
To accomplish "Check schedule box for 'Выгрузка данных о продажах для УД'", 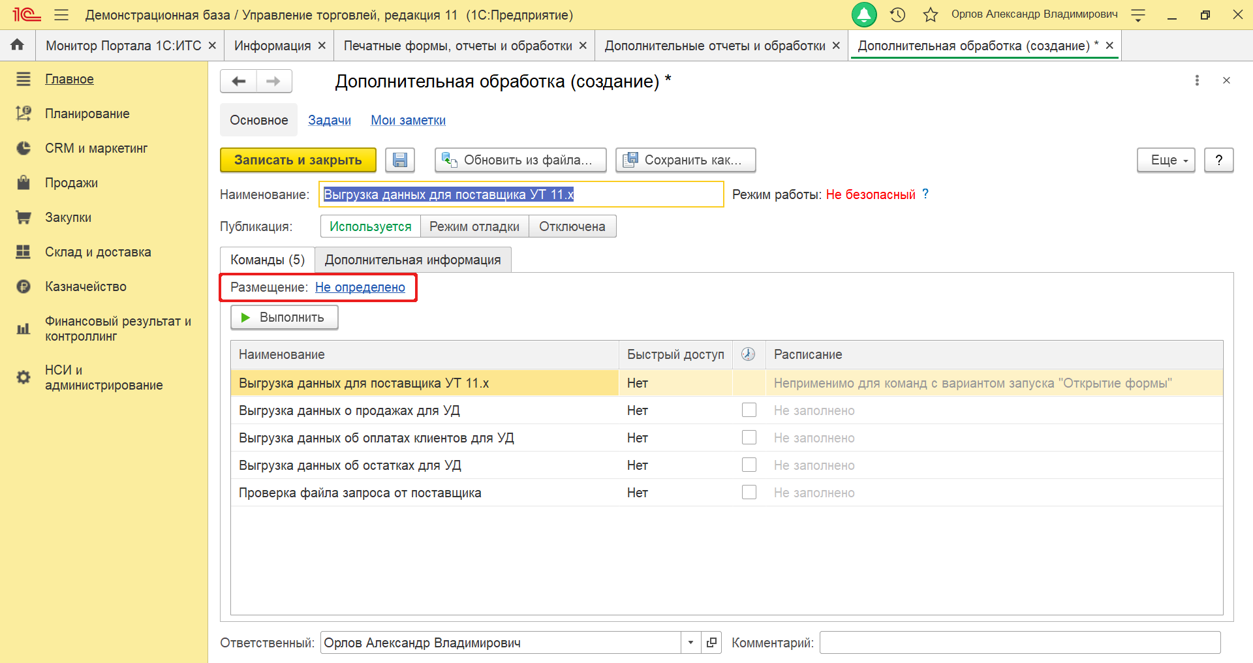I will [749, 410].
